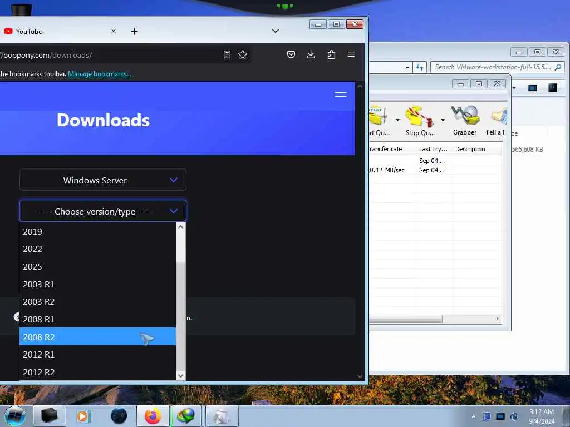Image resolution: width=570 pixels, height=427 pixels.
Task: Choose 2012 R1 from version list
Action: (97, 354)
